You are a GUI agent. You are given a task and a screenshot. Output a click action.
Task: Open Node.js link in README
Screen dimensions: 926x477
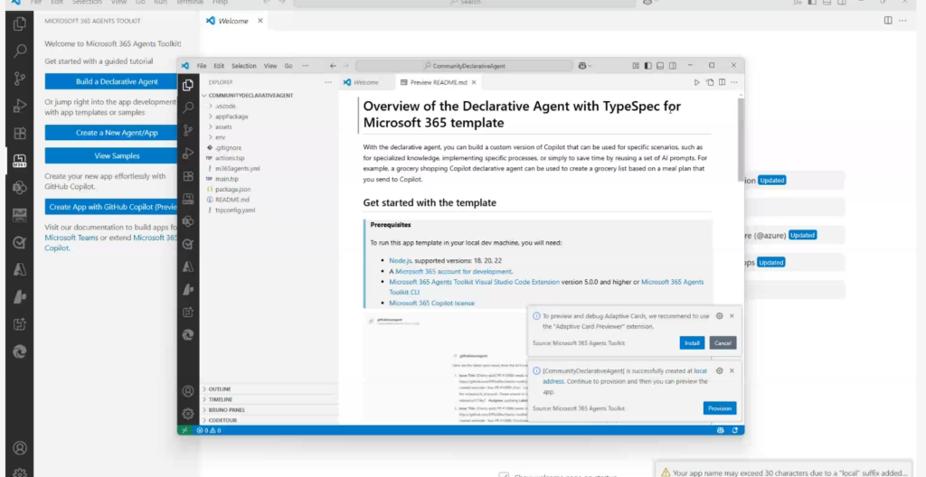(400, 260)
